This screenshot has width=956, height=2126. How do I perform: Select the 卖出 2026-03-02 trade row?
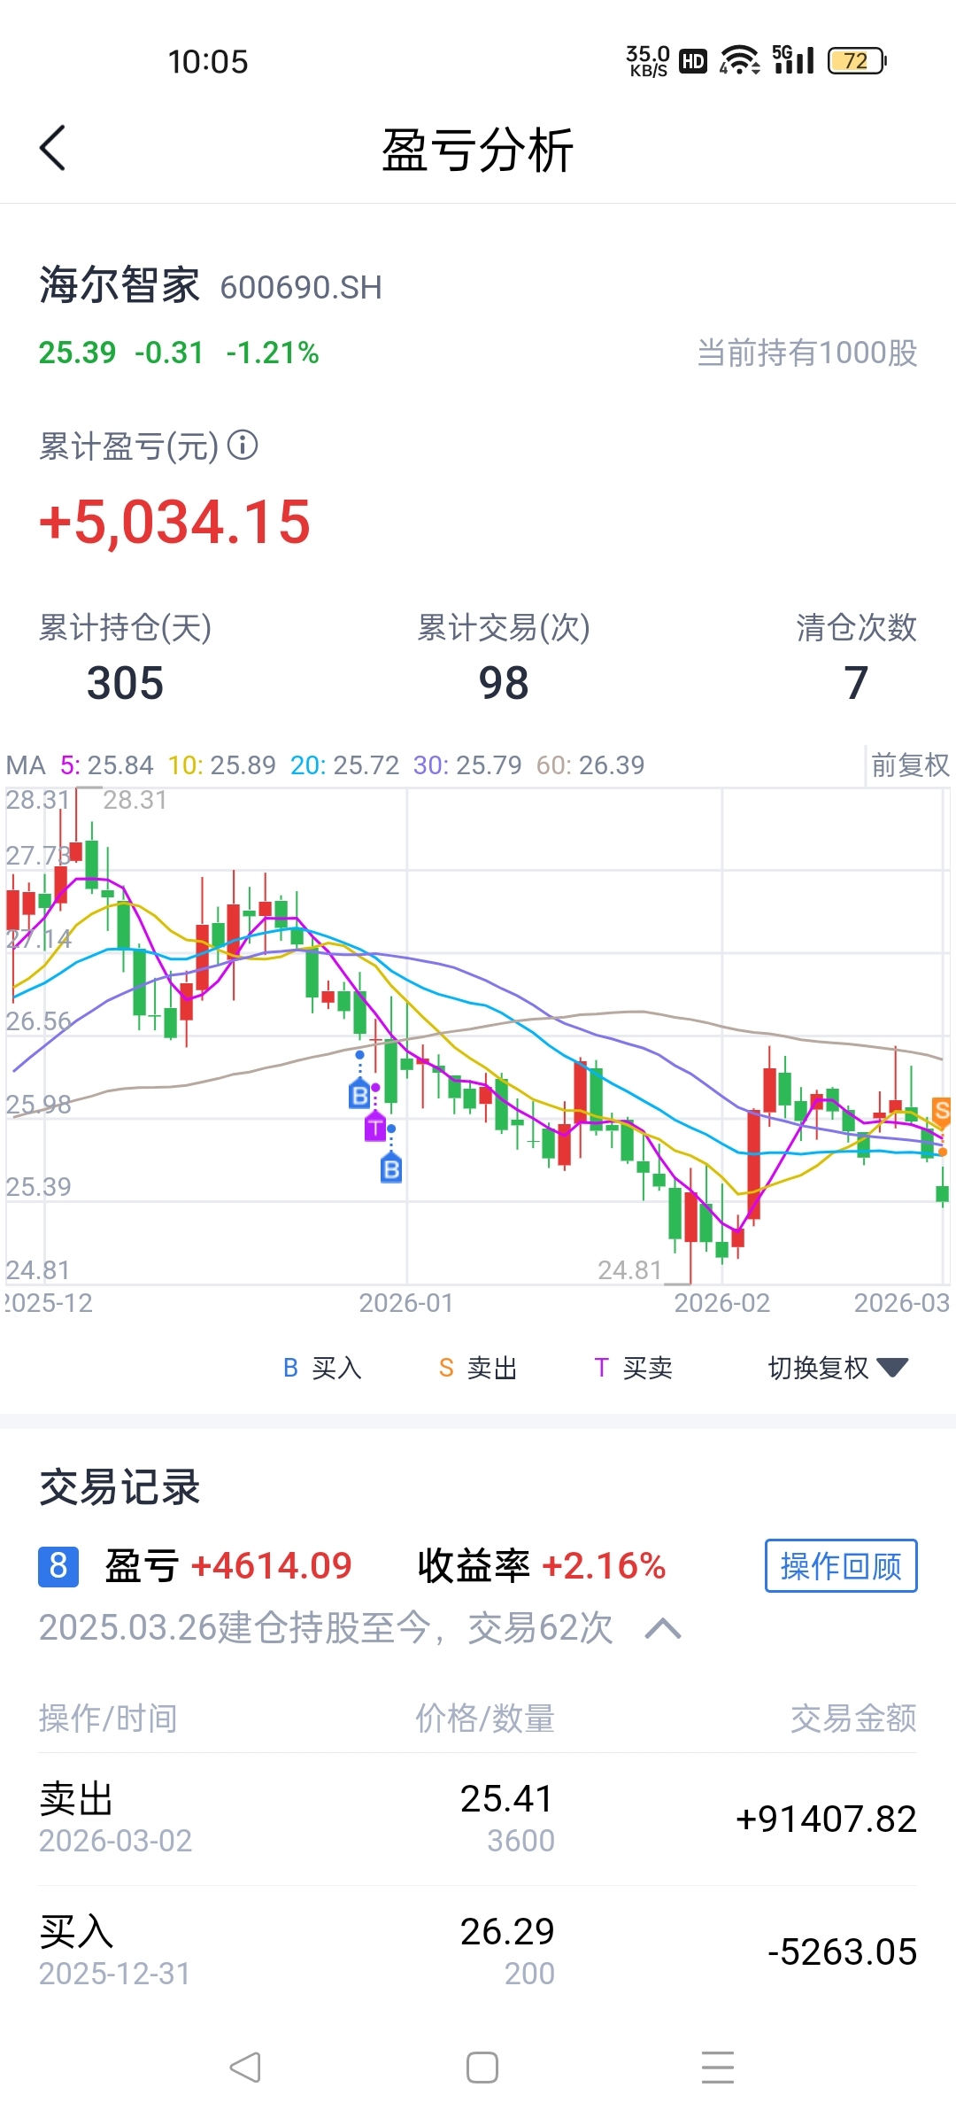478,1819
